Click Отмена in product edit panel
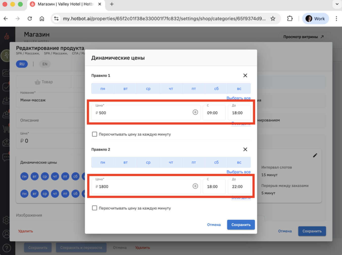342x255 pixels. pos(285,231)
